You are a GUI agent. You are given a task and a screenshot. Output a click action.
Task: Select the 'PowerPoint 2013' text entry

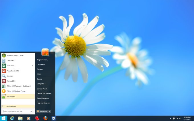(13, 71)
